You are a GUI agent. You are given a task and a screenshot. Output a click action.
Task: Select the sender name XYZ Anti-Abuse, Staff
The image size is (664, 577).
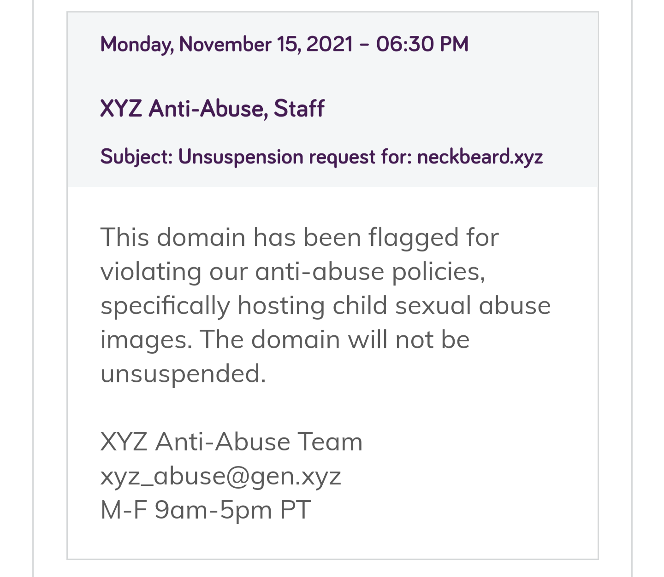[x=212, y=109]
